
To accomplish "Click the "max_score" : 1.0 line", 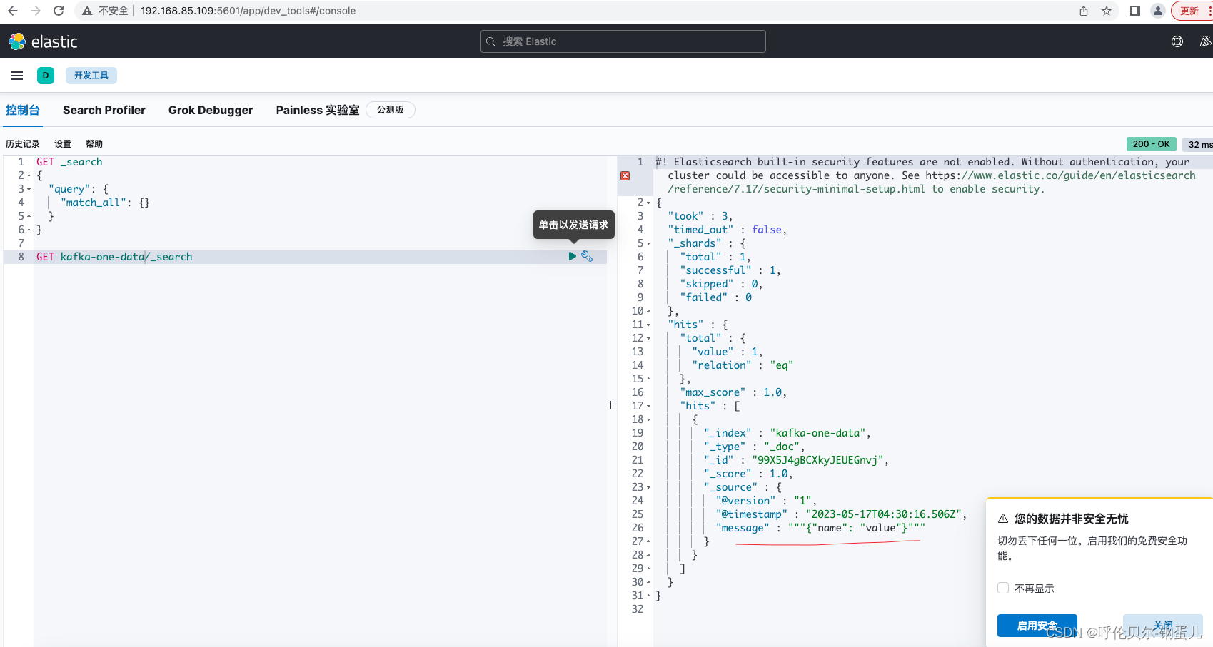I will point(733,392).
